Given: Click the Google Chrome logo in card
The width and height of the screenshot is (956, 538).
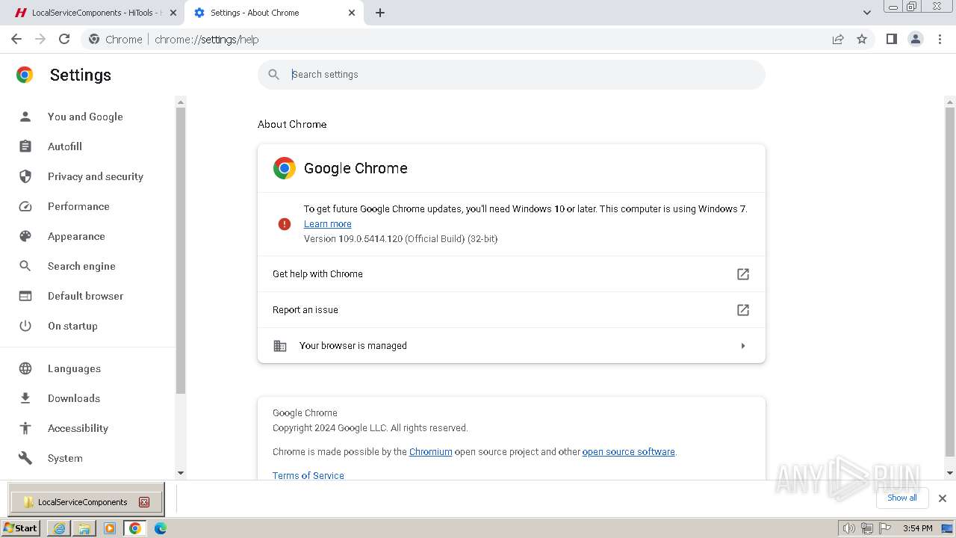Looking at the screenshot, I should tap(285, 168).
